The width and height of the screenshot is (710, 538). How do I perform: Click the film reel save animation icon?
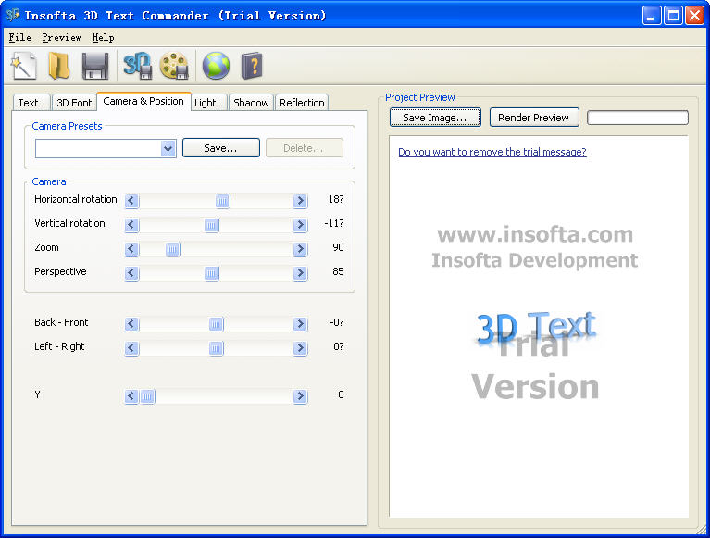click(174, 66)
